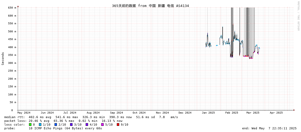The image size is (301, 132).
Task: Click the light blue 1/10 loss swatch
Action: pos(40,125)
